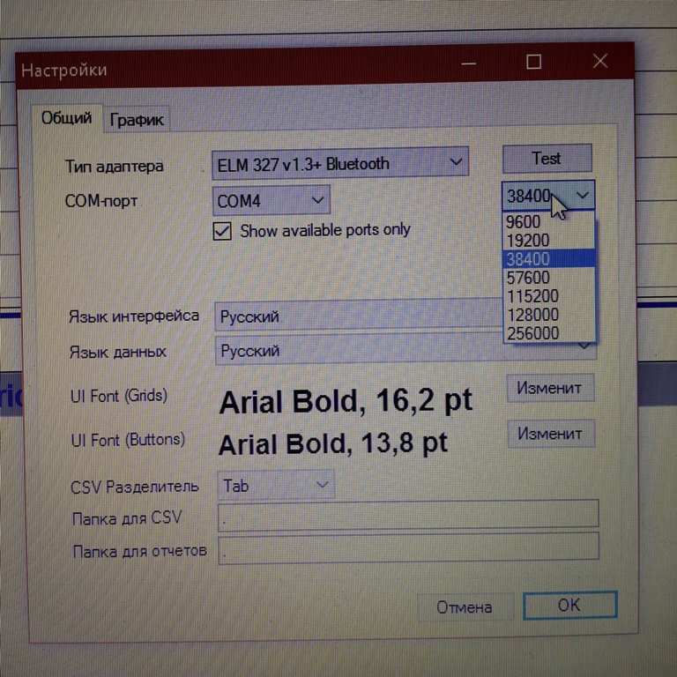677x677 pixels.
Task: Select 57600 in baud rate list
Action: [528, 278]
